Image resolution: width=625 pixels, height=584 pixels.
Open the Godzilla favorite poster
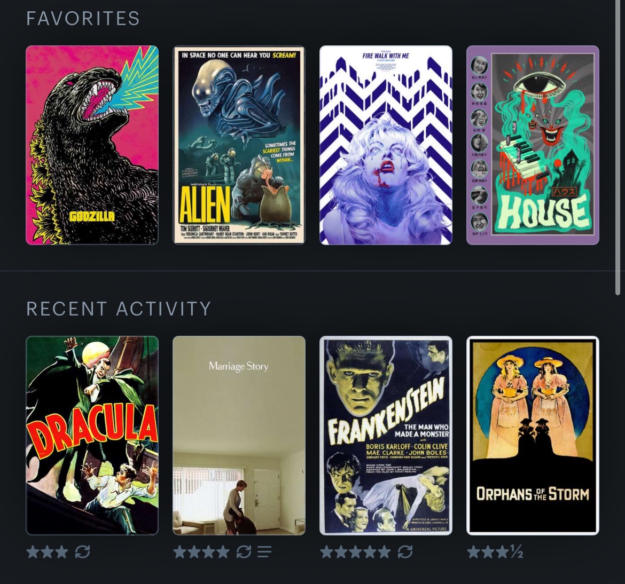click(x=92, y=145)
